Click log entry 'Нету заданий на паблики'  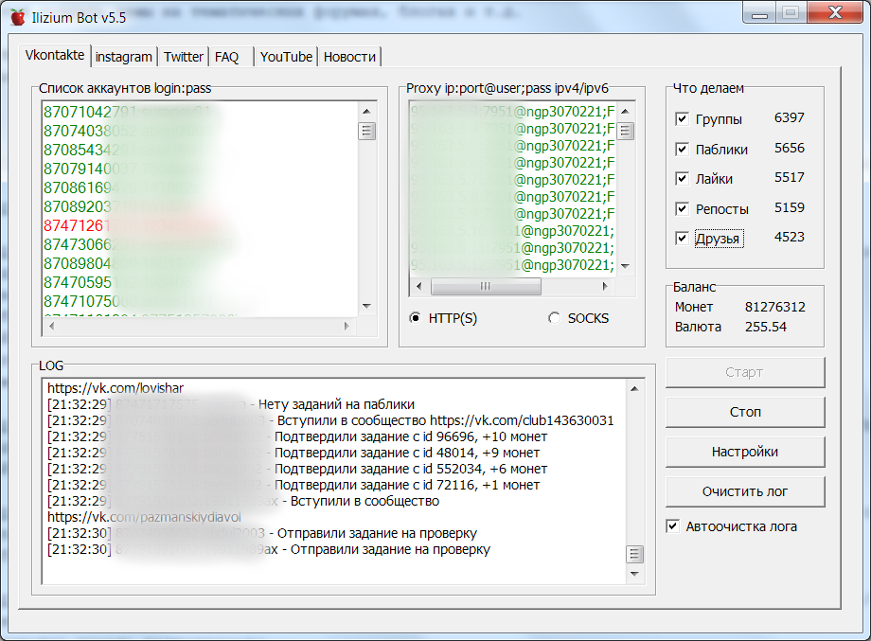point(231,404)
